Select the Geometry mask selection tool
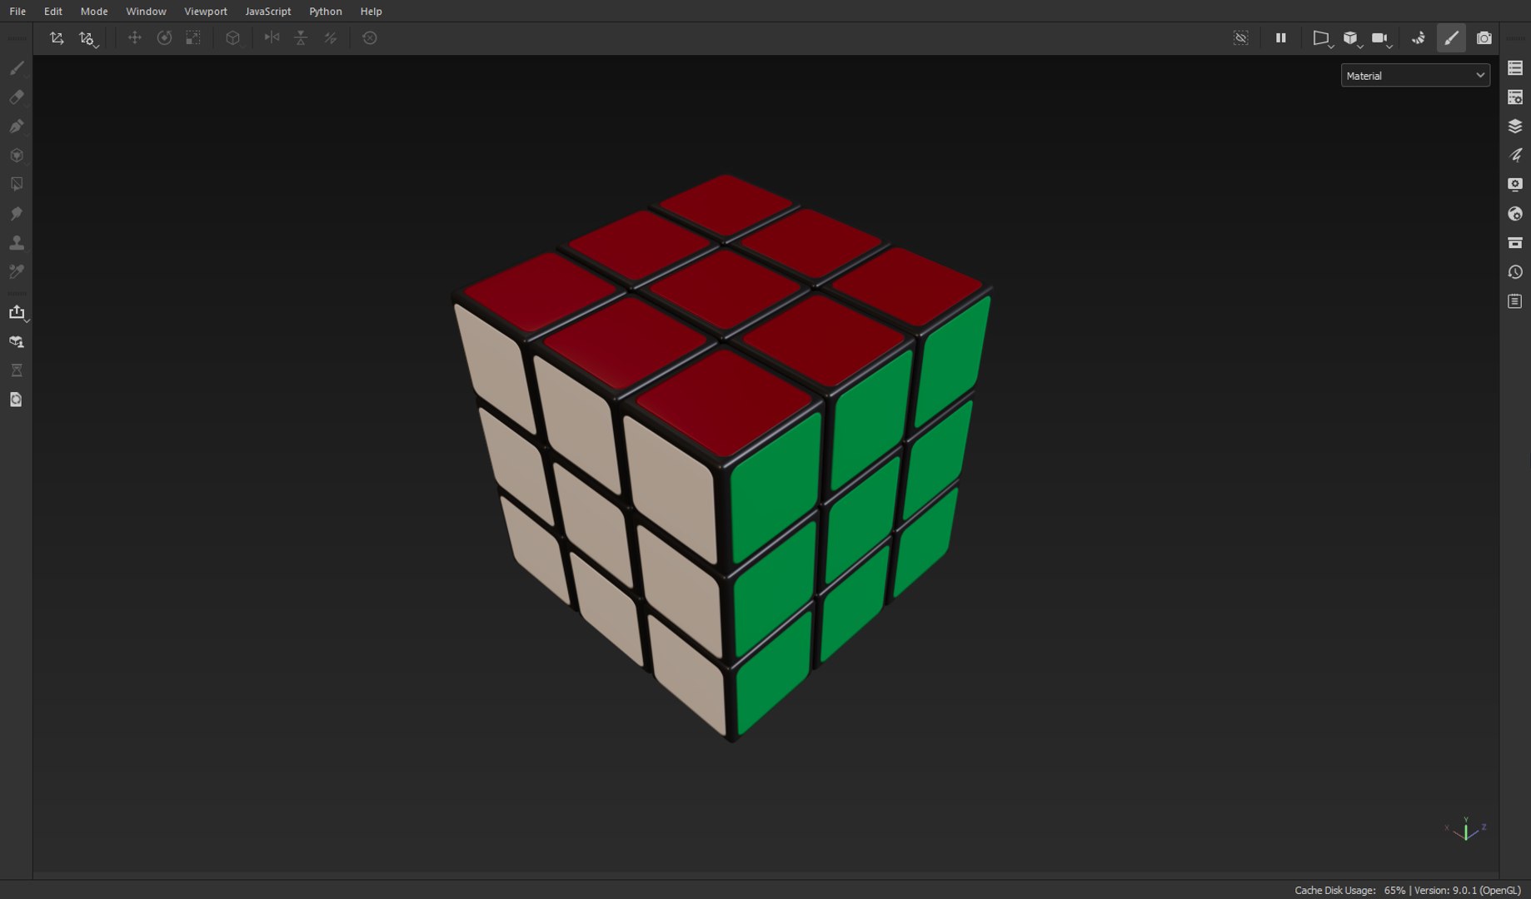The height and width of the screenshot is (899, 1531). 17,184
